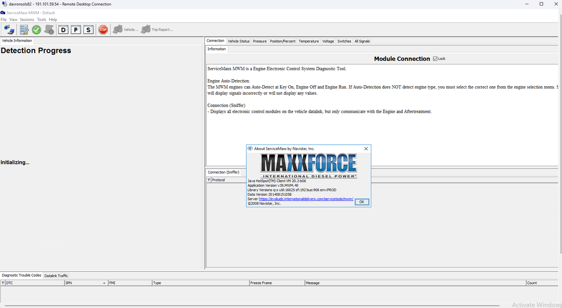This screenshot has width=562, height=308.
Task: Switch to the Temperature tab
Action: coord(309,41)
